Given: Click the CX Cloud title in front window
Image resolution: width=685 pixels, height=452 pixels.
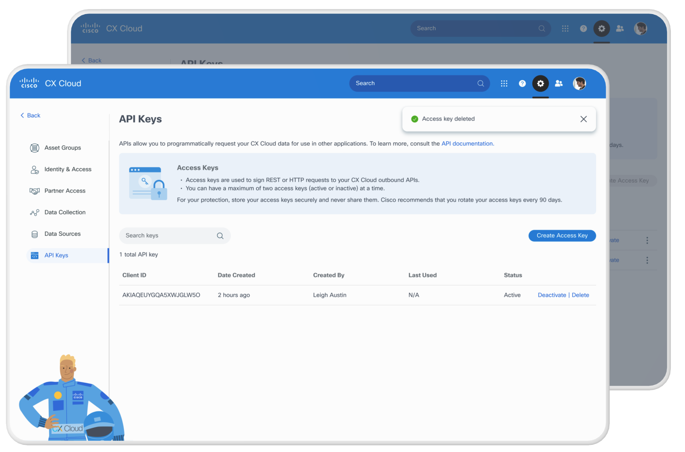Looking at the screenshot, I should click(x=63, y=84).
